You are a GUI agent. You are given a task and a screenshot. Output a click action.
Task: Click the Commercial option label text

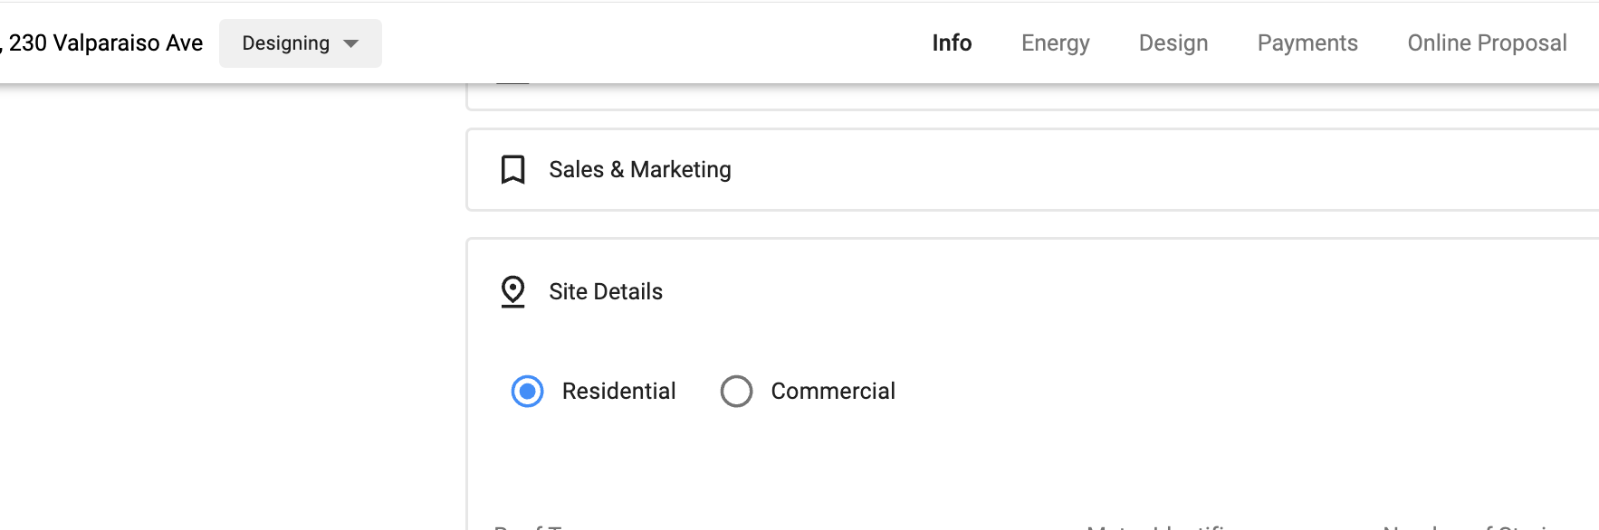point(832,392)
